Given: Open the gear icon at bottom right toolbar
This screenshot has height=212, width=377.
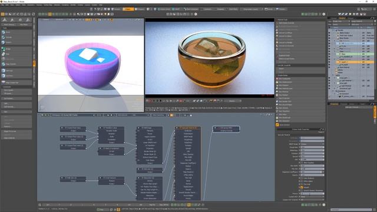Looking at the screenshot, I should click(324, 205).
